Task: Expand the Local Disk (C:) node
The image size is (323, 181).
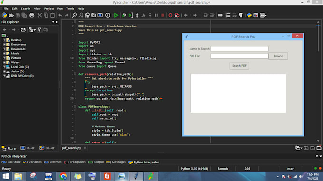Action: [x=4, y=67]
